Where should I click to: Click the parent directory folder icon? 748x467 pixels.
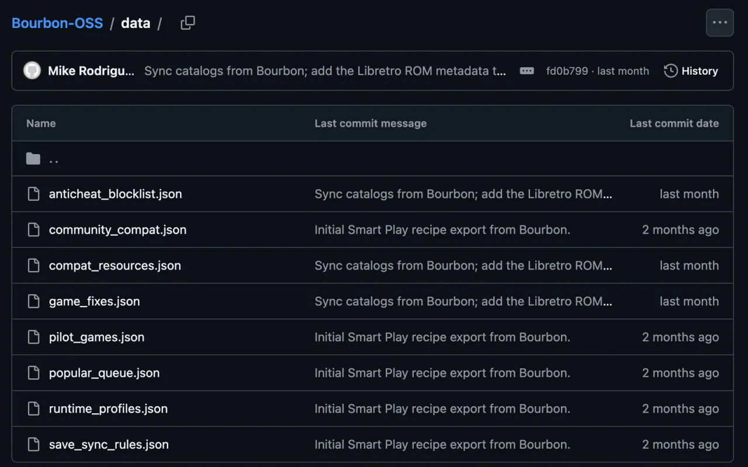point(33,159)
